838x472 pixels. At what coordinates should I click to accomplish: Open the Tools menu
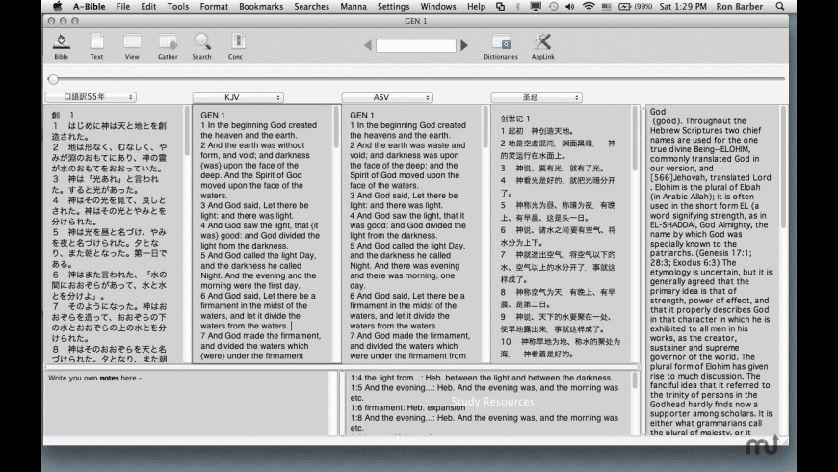pyautogui.click(x=178, y=7)
